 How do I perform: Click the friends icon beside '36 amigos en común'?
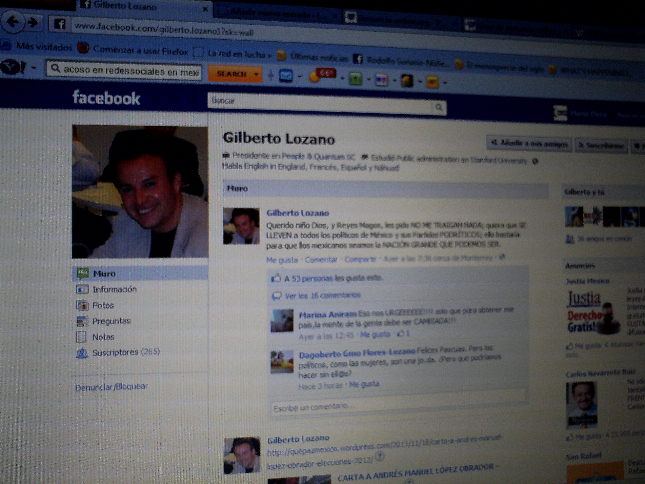[x=569, y=239]
